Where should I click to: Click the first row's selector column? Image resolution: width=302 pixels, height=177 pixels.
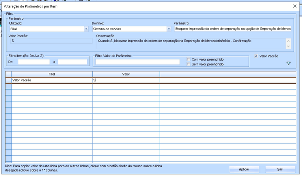pos(8,80)
